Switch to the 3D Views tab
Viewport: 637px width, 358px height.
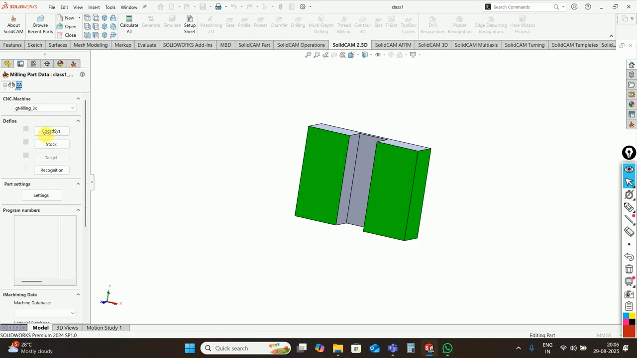pos(67,328)
